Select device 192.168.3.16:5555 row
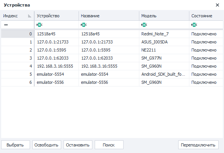The image size is (224, 153). [112, 66]
